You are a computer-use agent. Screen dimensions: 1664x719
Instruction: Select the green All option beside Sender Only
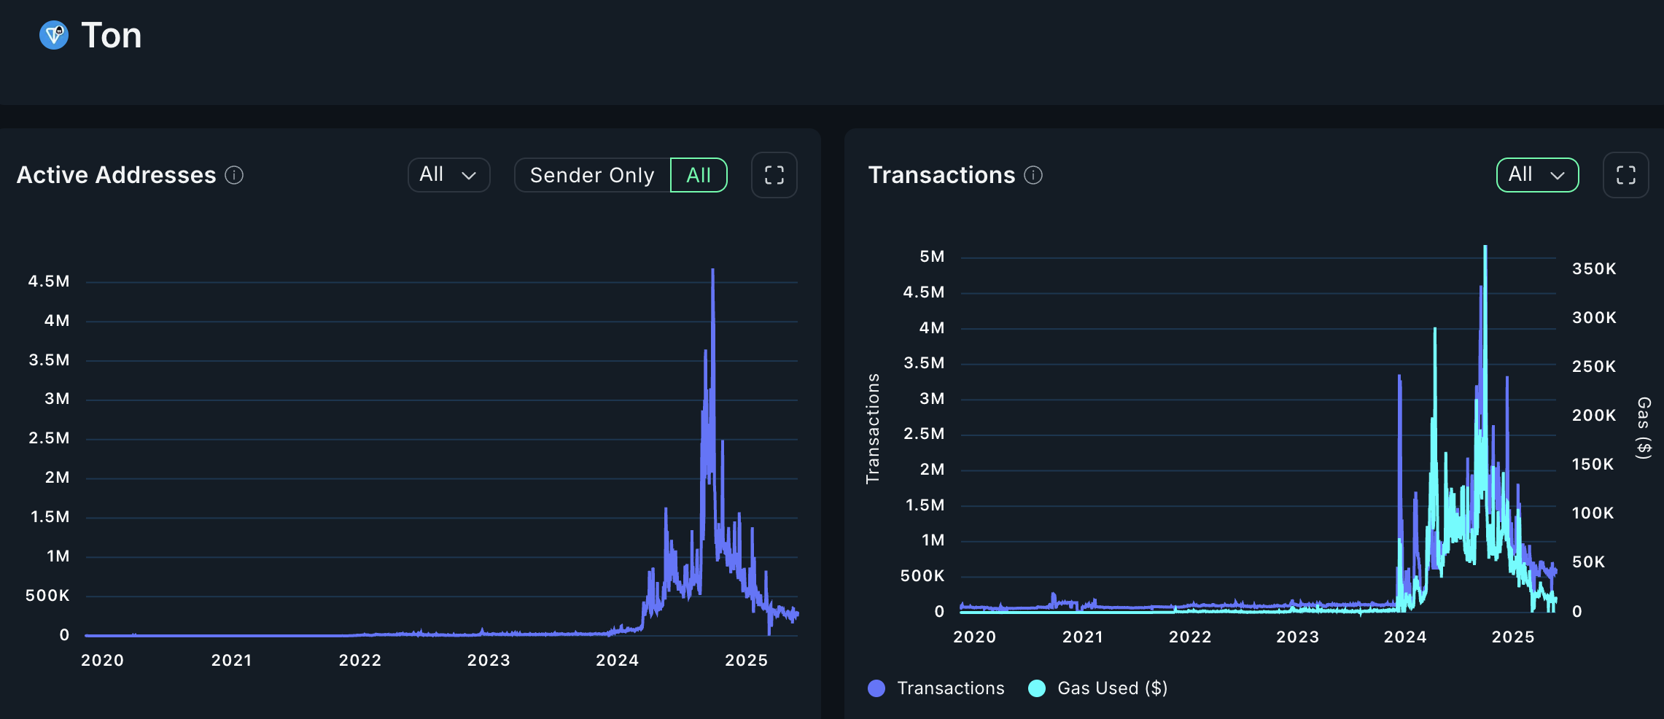[698, 175]
